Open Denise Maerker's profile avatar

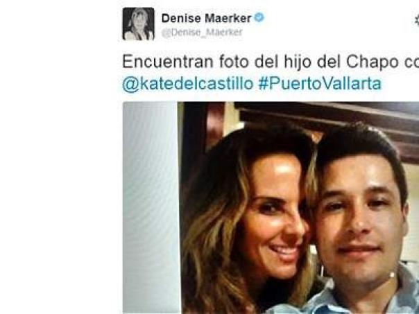[x=139, y=24]
